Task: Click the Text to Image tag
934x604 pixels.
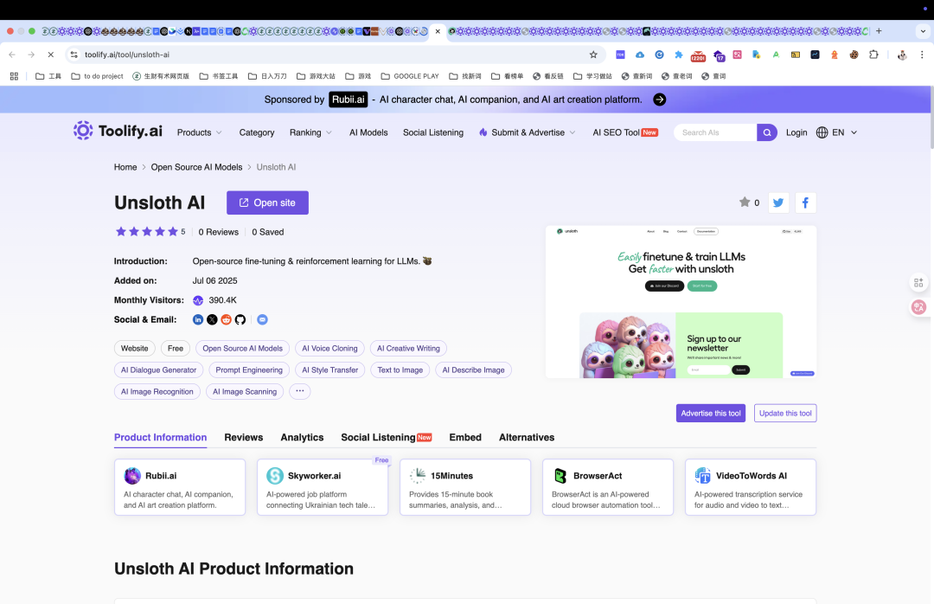Action: pyautogui.click(x=400, y=369)
